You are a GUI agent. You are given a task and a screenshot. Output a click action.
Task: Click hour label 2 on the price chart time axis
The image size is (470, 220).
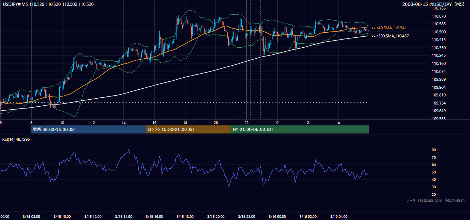[308, 122]
